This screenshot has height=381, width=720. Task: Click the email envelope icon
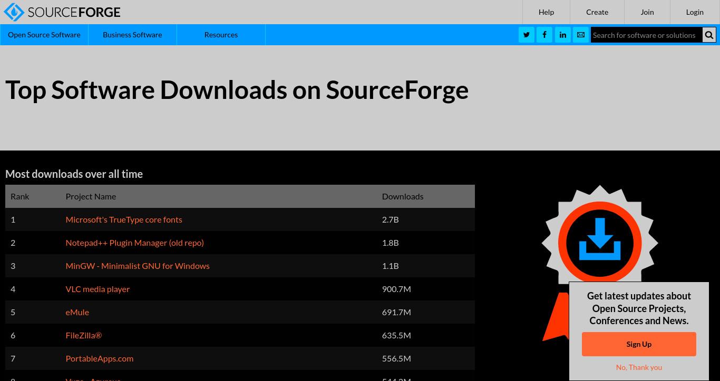[581, 35]
